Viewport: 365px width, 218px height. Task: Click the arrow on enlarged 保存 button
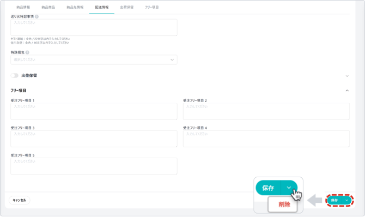(x=289, y=188)
